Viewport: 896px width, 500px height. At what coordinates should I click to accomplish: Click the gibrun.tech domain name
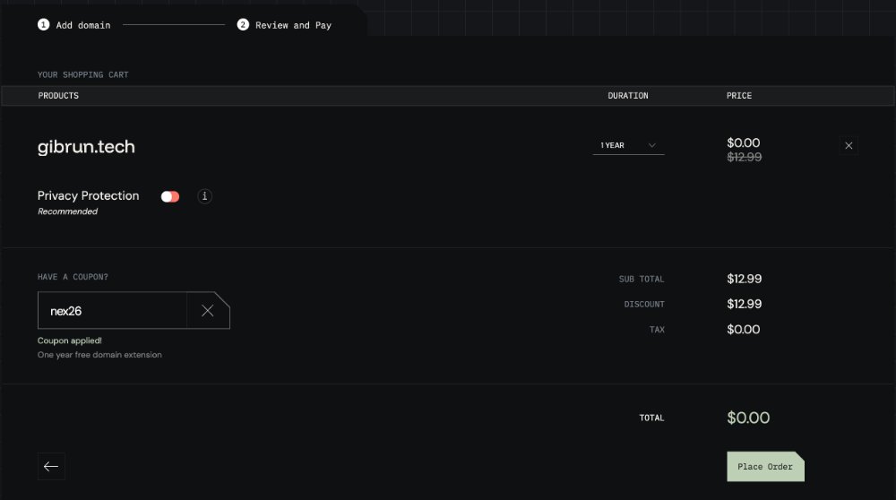[86, 147]
